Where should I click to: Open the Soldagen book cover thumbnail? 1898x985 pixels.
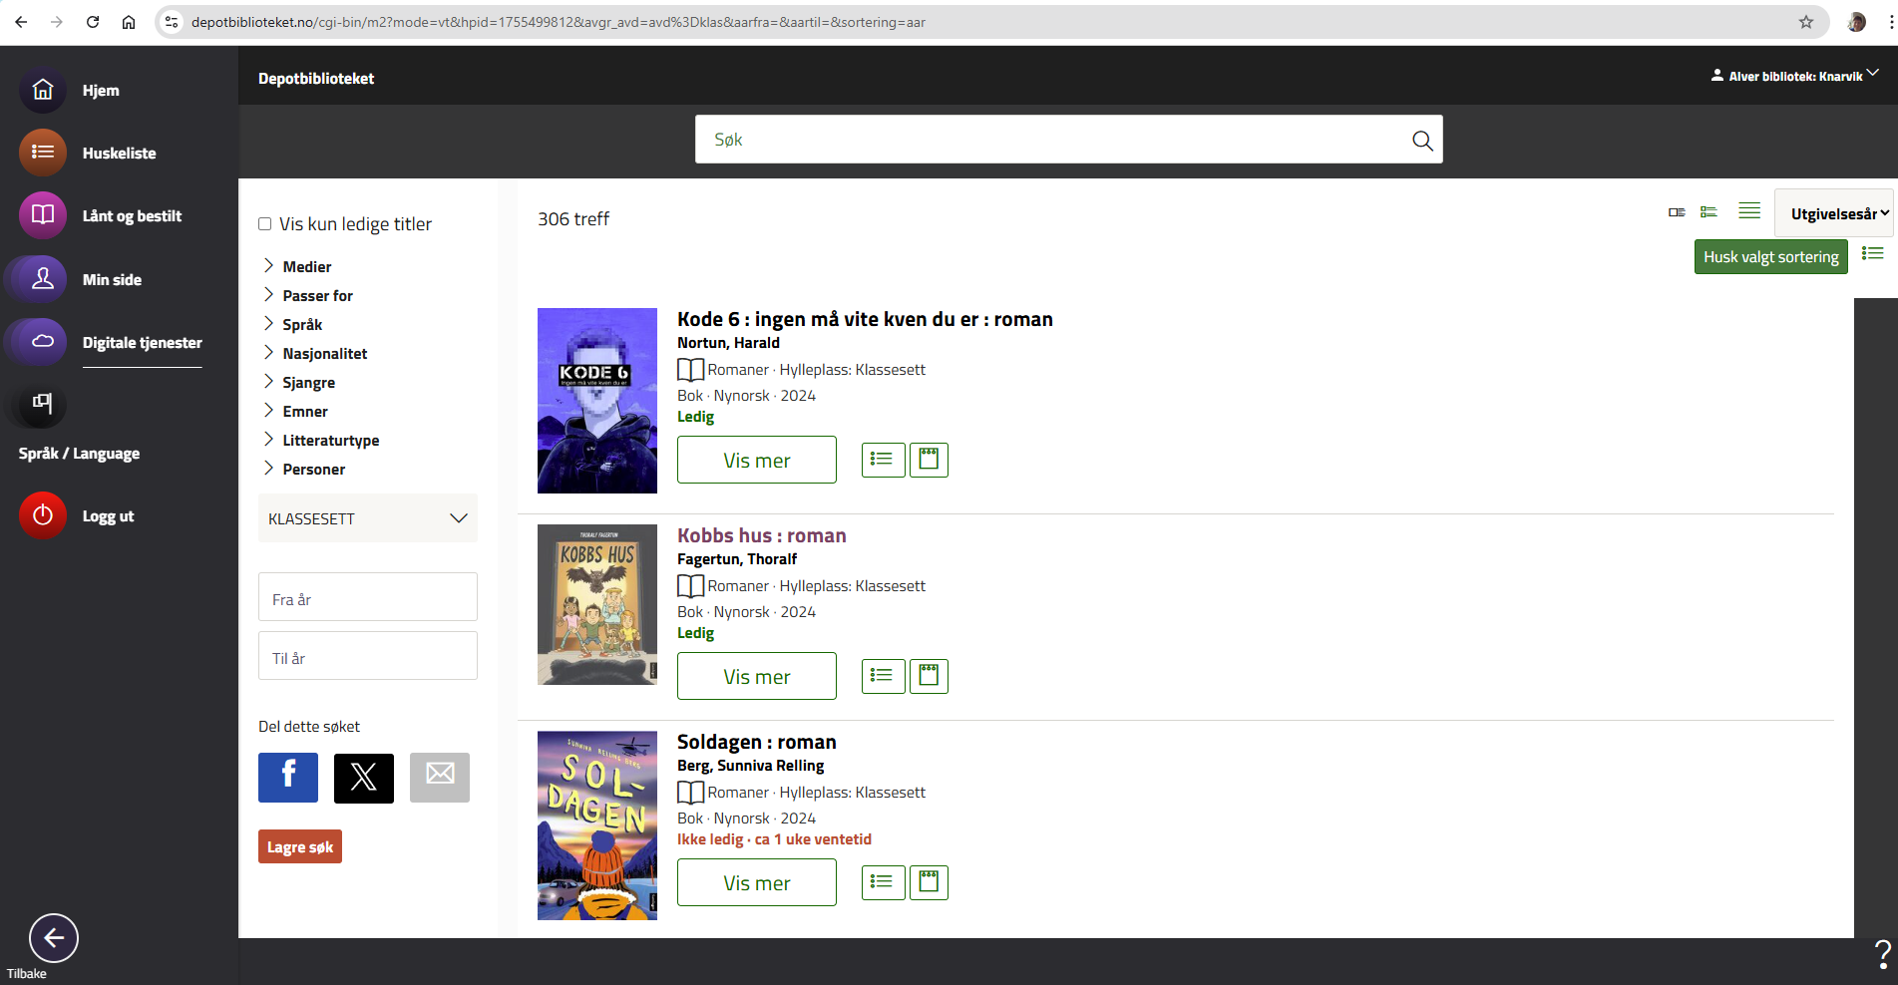point(597,825)
